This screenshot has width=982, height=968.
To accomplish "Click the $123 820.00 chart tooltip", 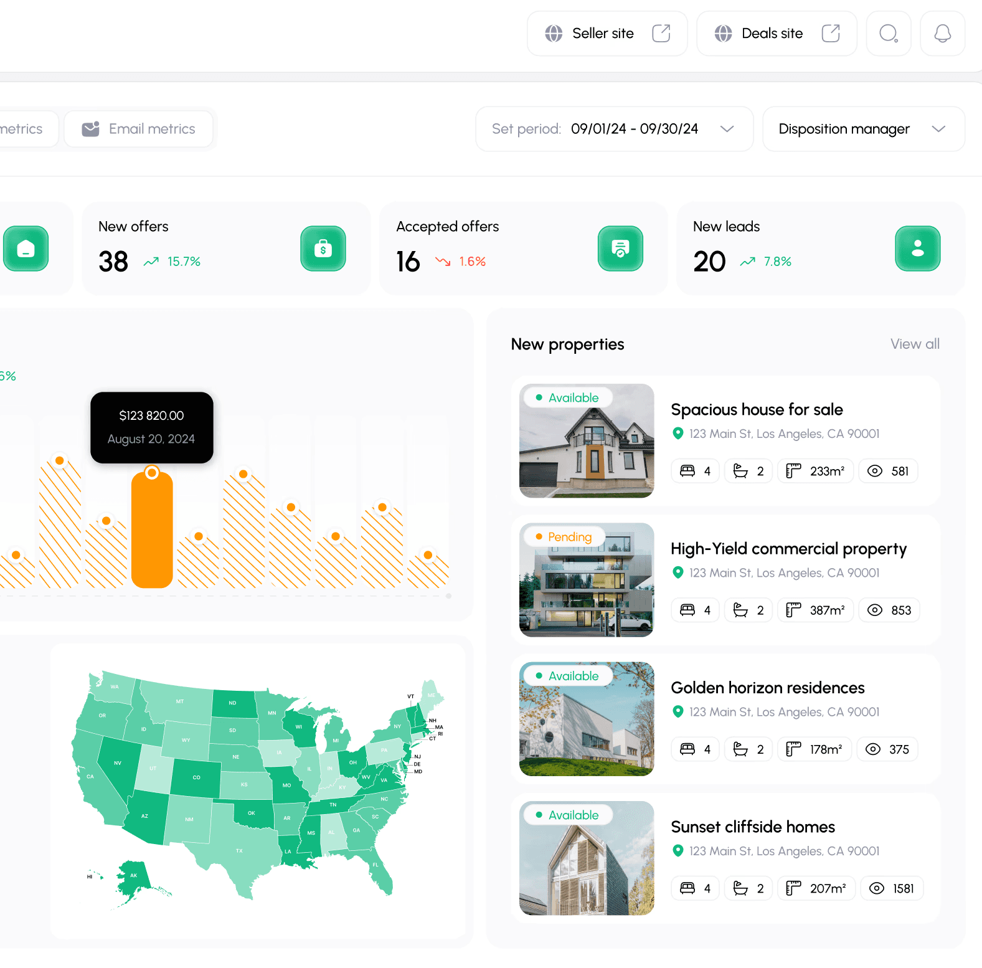I will (x=152, y=427).
